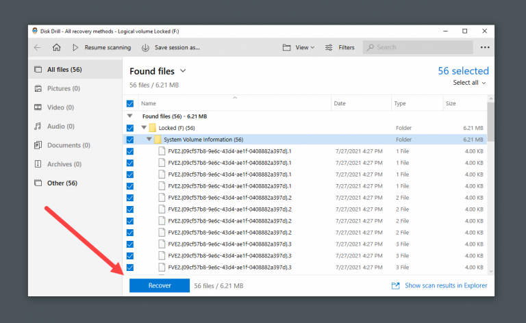Open the View dropdown
Viewport: 526px width, 323px height.
298,47
